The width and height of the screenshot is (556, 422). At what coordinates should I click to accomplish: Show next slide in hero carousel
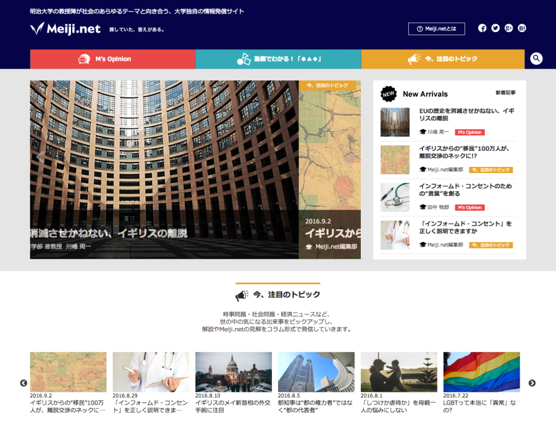[x=350, y=157]
